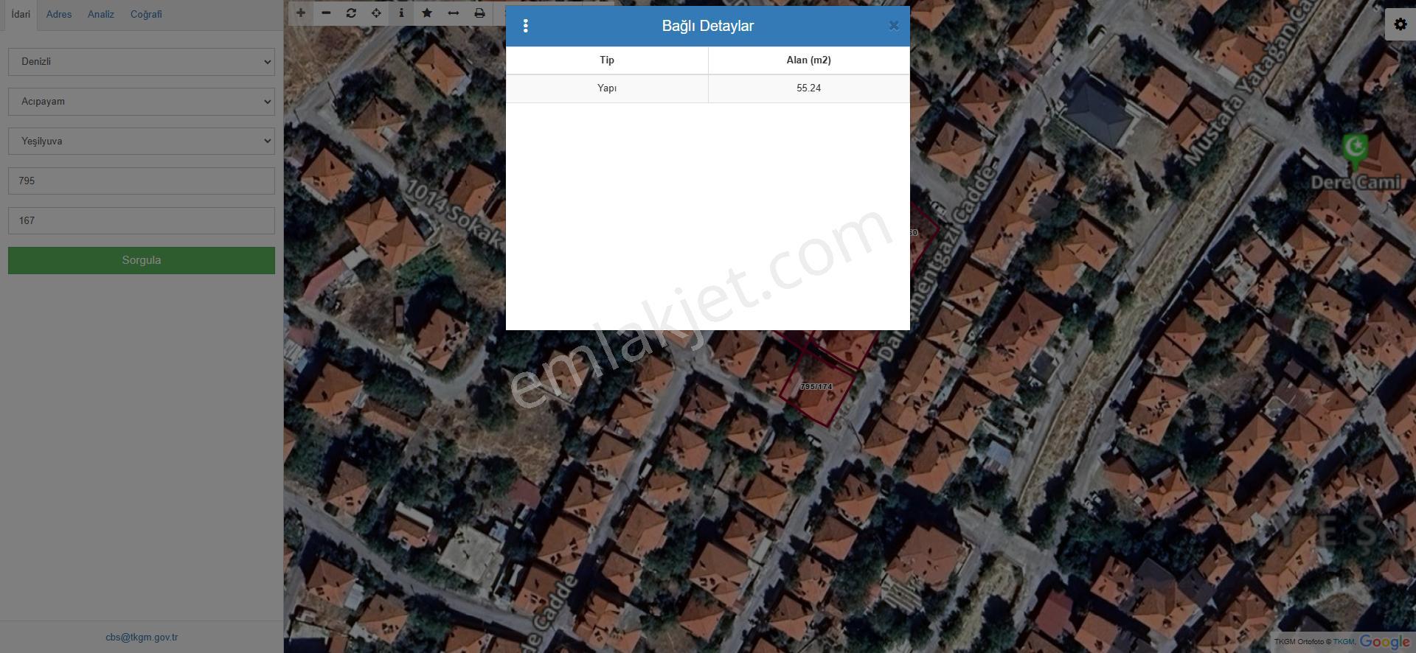Click the star favorites icon
The height and width of the screenshot is (653, 1416).
pyautogui.click(x=427, y=13)
